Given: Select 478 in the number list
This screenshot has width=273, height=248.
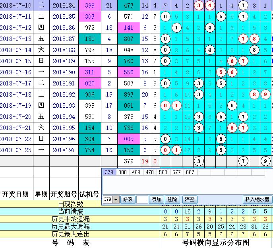Looking at the screenshot, I should 149,172.
